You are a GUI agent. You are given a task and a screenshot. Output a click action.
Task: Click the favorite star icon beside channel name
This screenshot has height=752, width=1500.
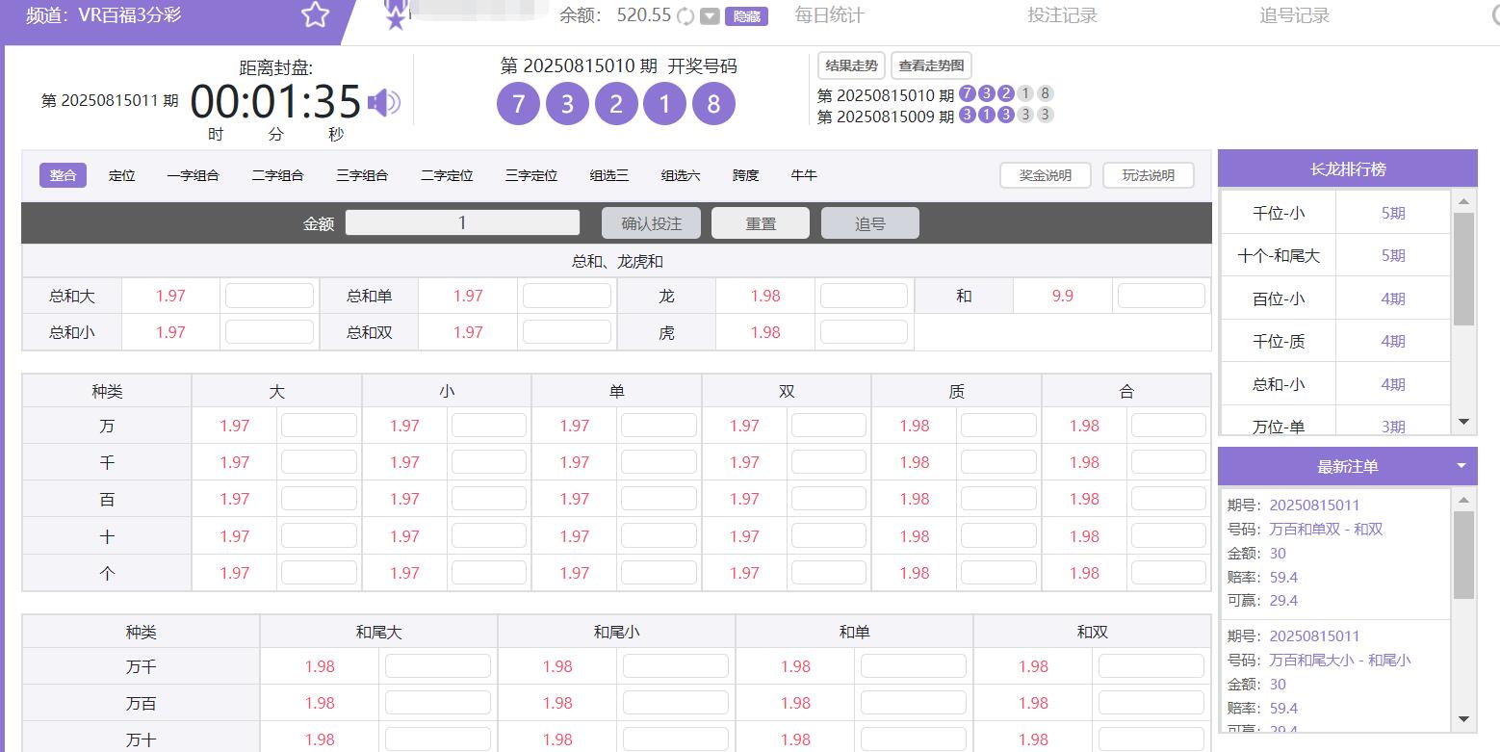pos(315,15)
